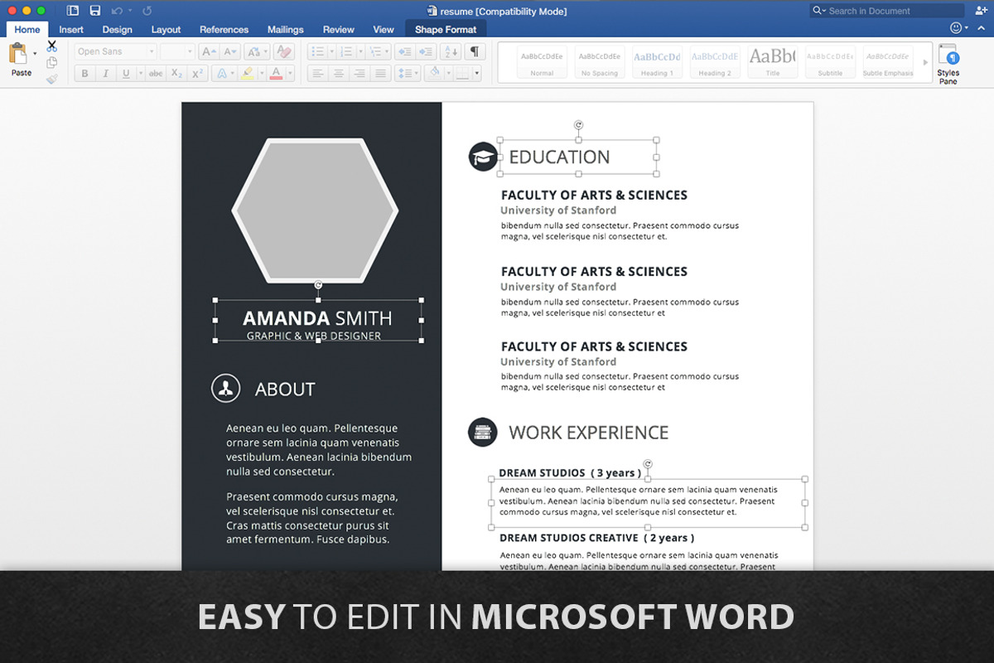Viewport: 994px width, 663px height.
Task: Toggle Superscript formatting
Action: (x=197, y=74)
